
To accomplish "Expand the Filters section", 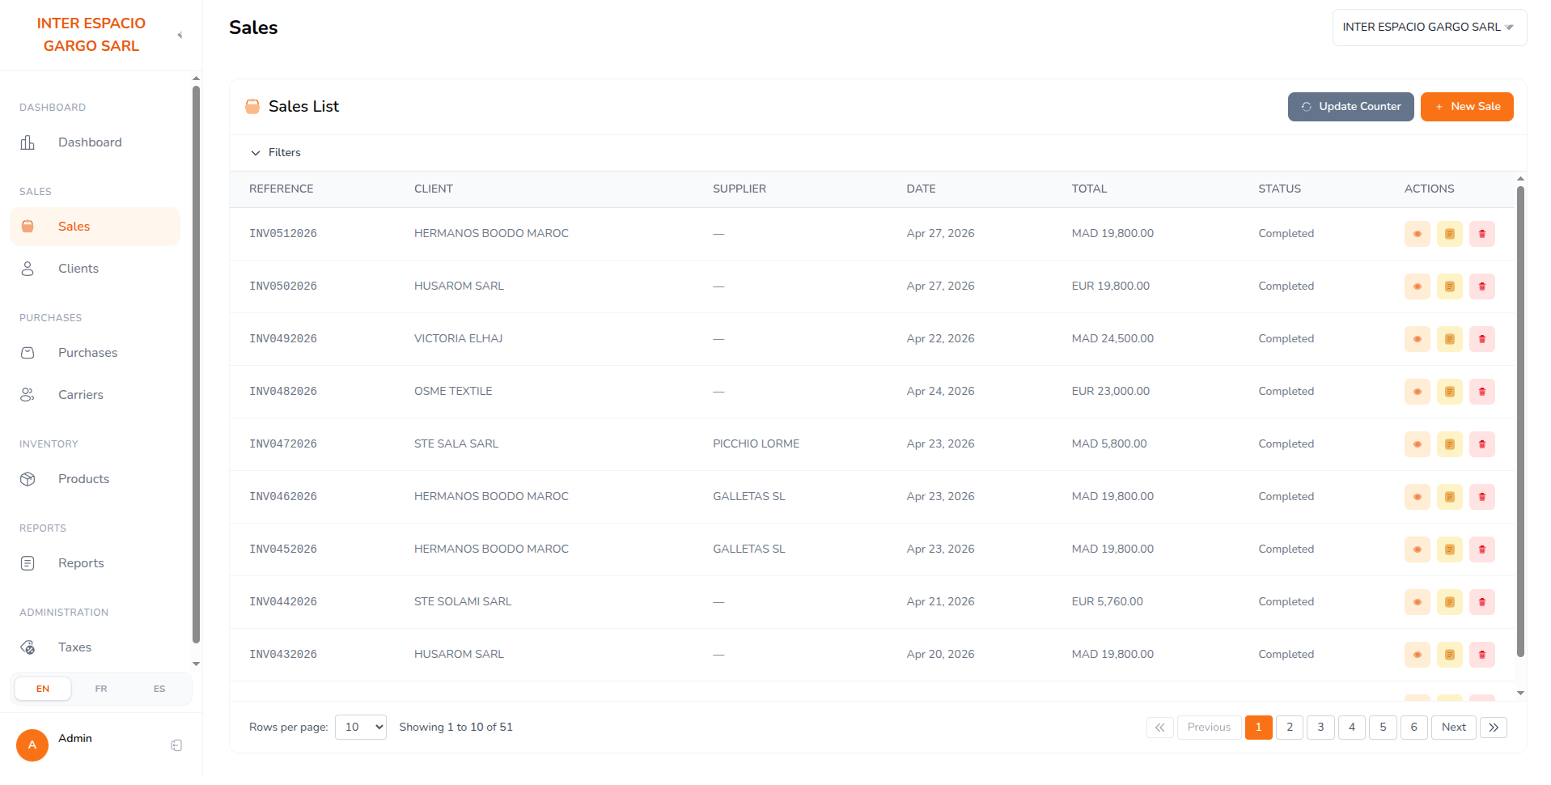I will click(276, 152).
